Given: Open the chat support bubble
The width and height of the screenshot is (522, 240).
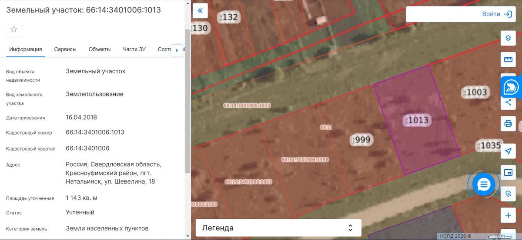Looking at the screenshot, I should coord(484,185).
